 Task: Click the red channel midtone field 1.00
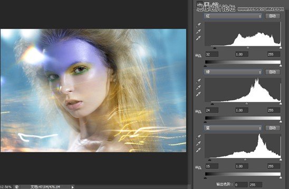tap(242, 54)
